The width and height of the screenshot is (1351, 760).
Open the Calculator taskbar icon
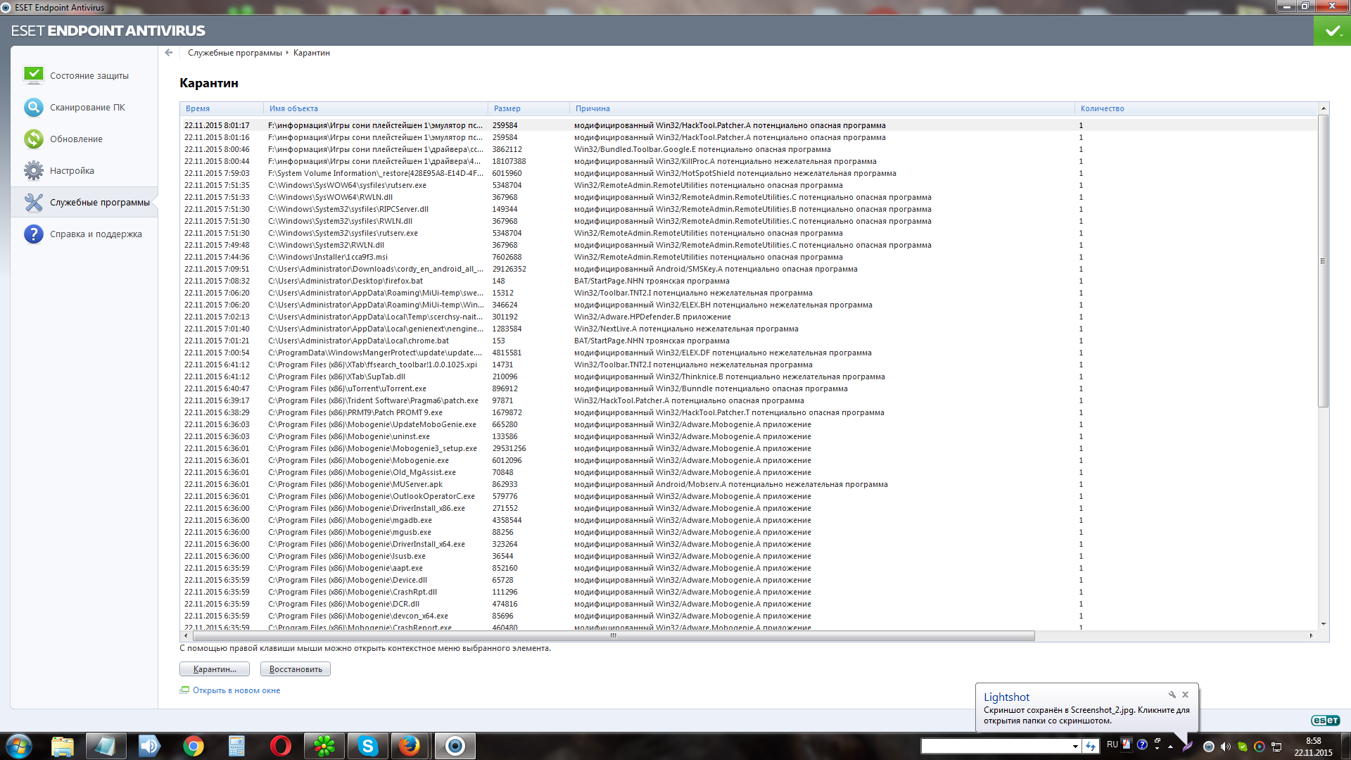pyautogui.click(x=236, y=746)
